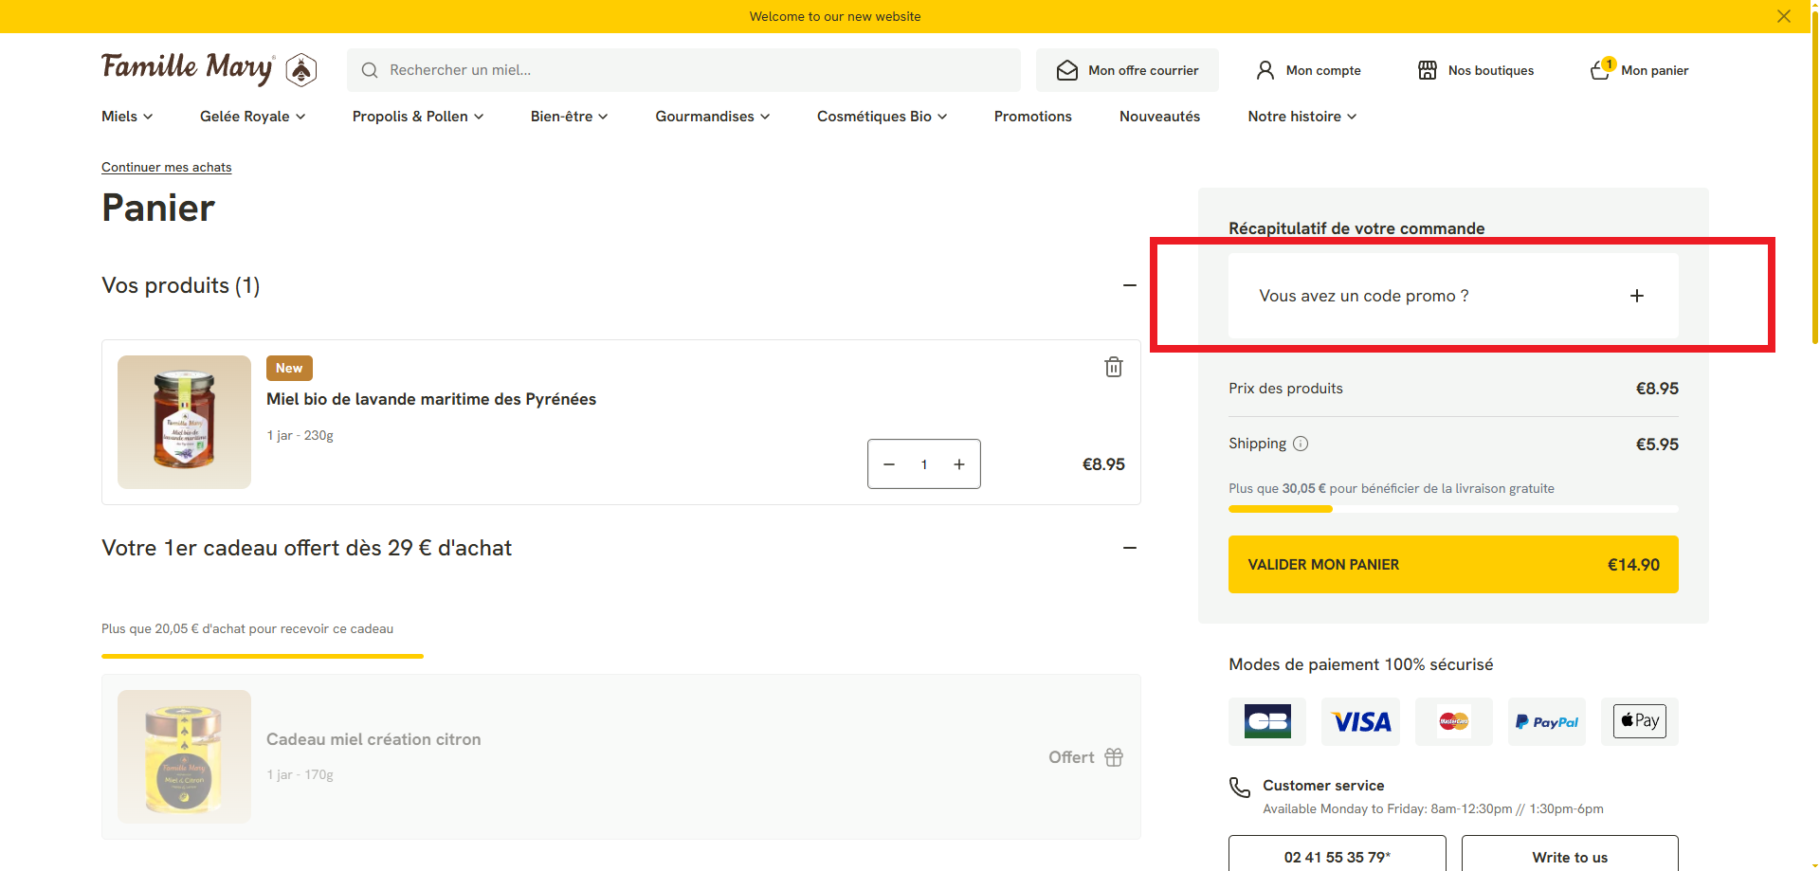This screenshot has height=871, width=1820.
Task: Click the Cadeau miel création citron title
Action: [x=373, y=739]
